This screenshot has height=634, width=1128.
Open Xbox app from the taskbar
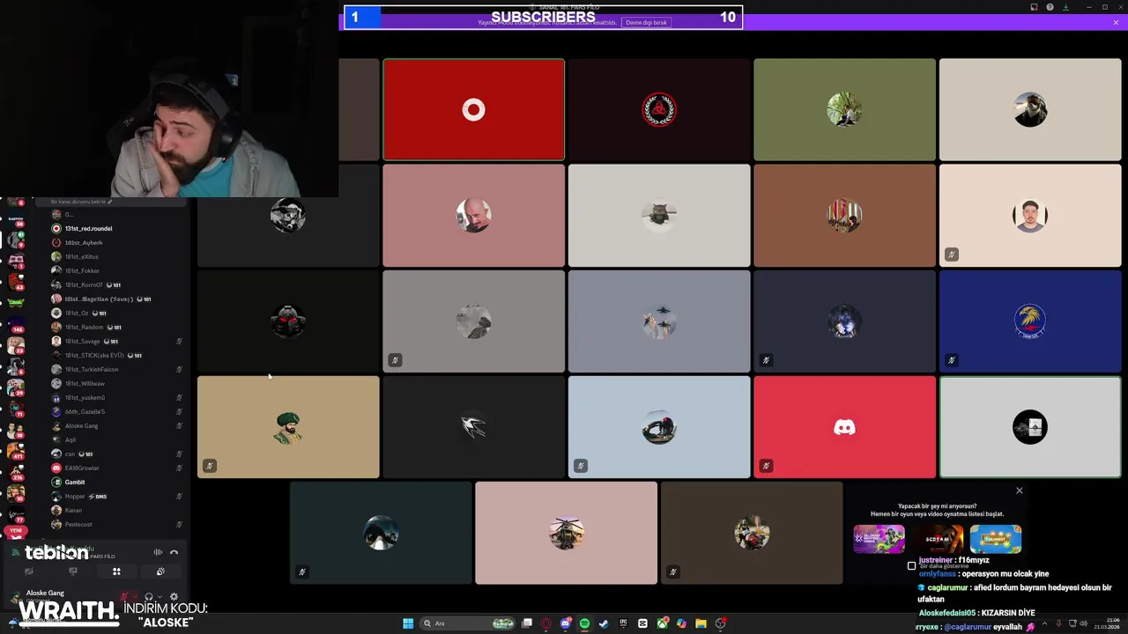point(662,623)
